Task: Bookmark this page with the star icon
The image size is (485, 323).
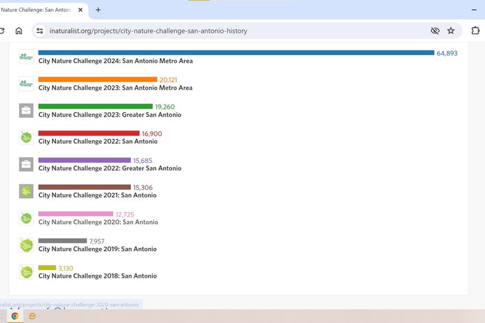Action: (x=451, y=31)
